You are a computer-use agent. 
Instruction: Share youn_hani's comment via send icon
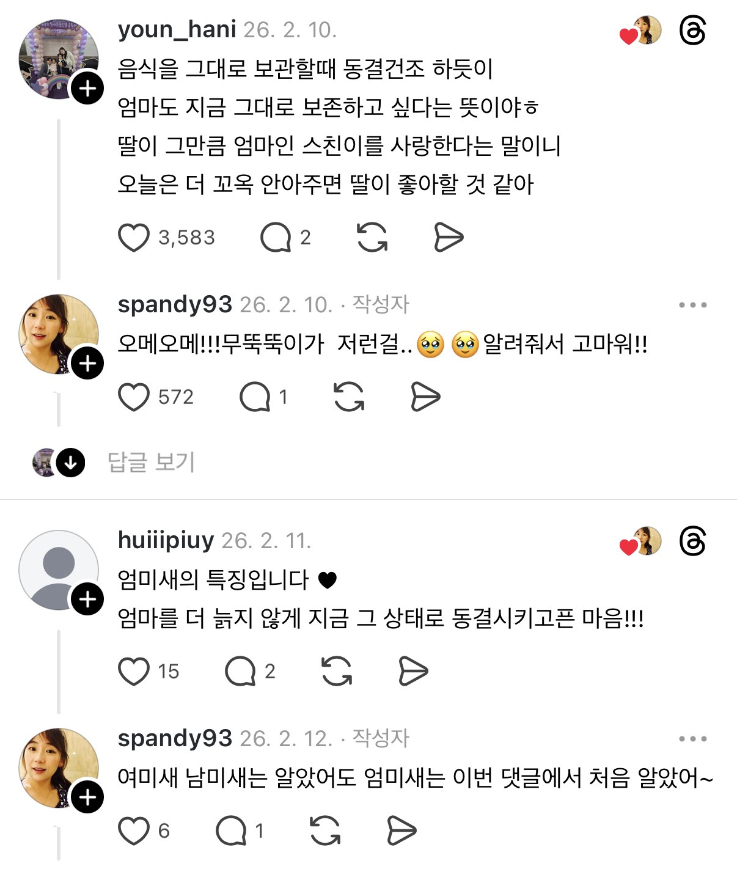pyautogui.click(x=449, y=238)
